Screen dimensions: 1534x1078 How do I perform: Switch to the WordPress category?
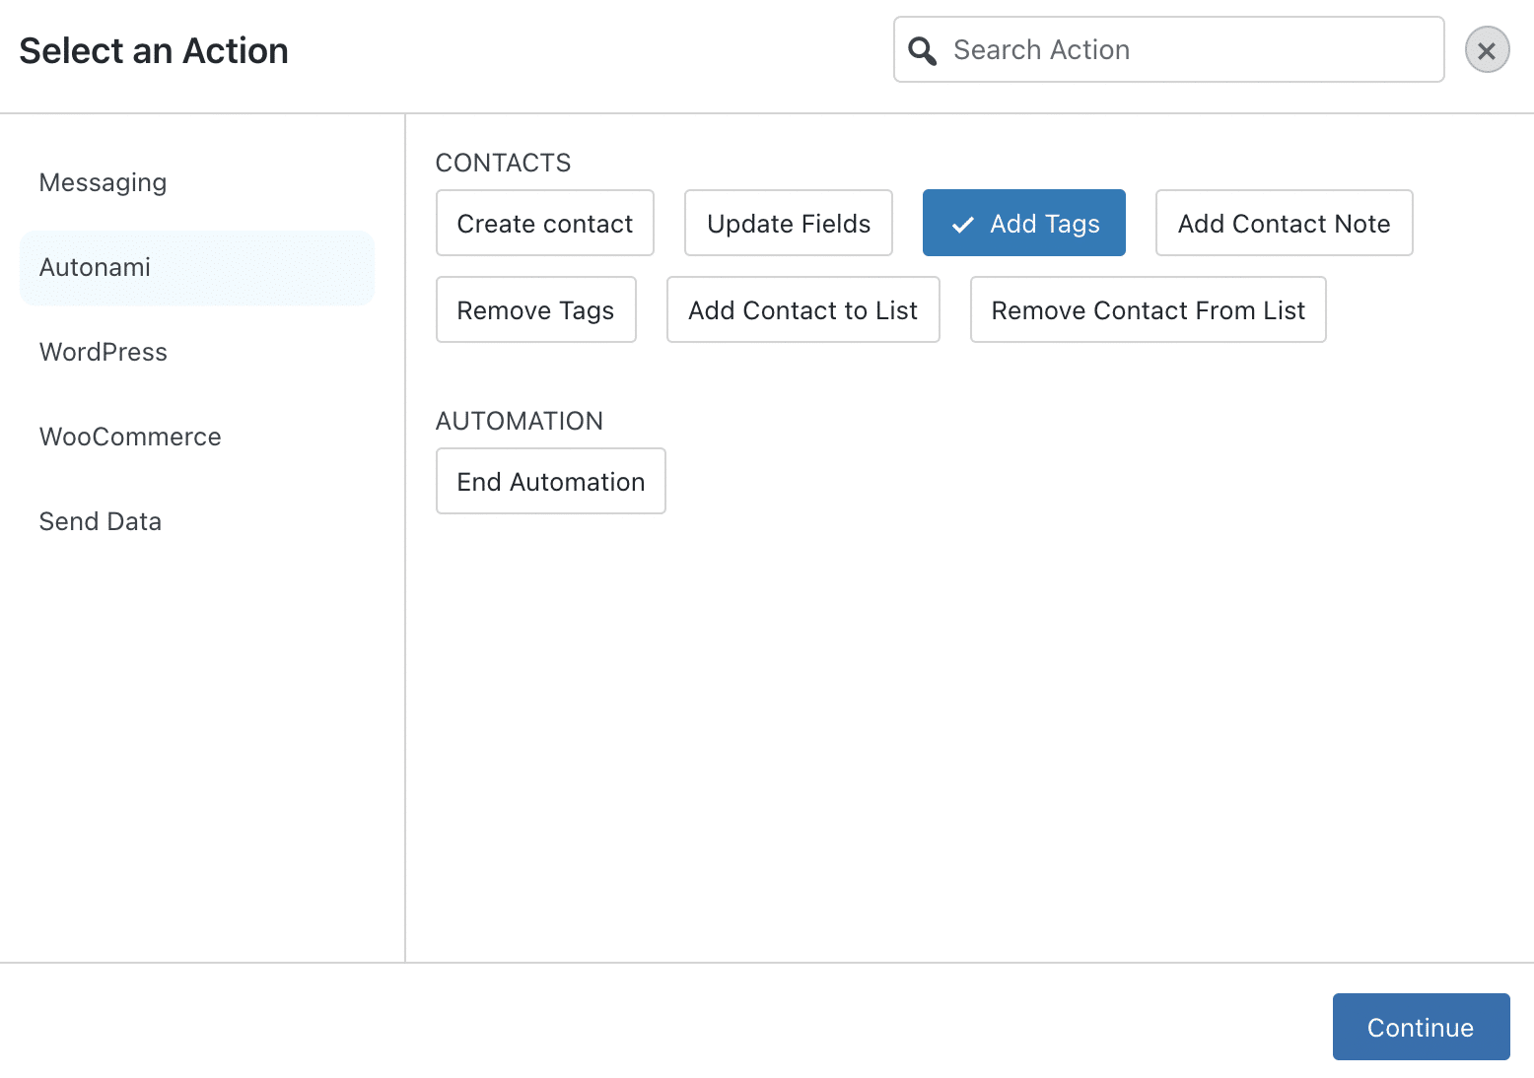pos(104,353)
